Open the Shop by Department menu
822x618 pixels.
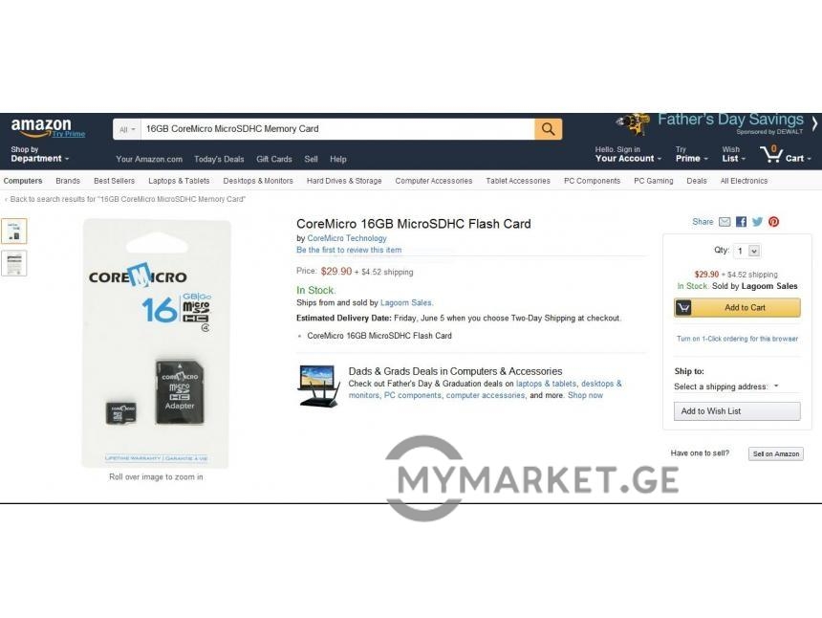[x=40, y=154]
